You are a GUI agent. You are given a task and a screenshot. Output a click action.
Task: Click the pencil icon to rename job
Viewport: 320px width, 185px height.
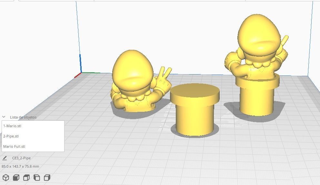point(5,158)
